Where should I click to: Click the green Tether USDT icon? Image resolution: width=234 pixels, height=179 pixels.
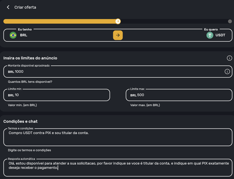tap(210, 35)
